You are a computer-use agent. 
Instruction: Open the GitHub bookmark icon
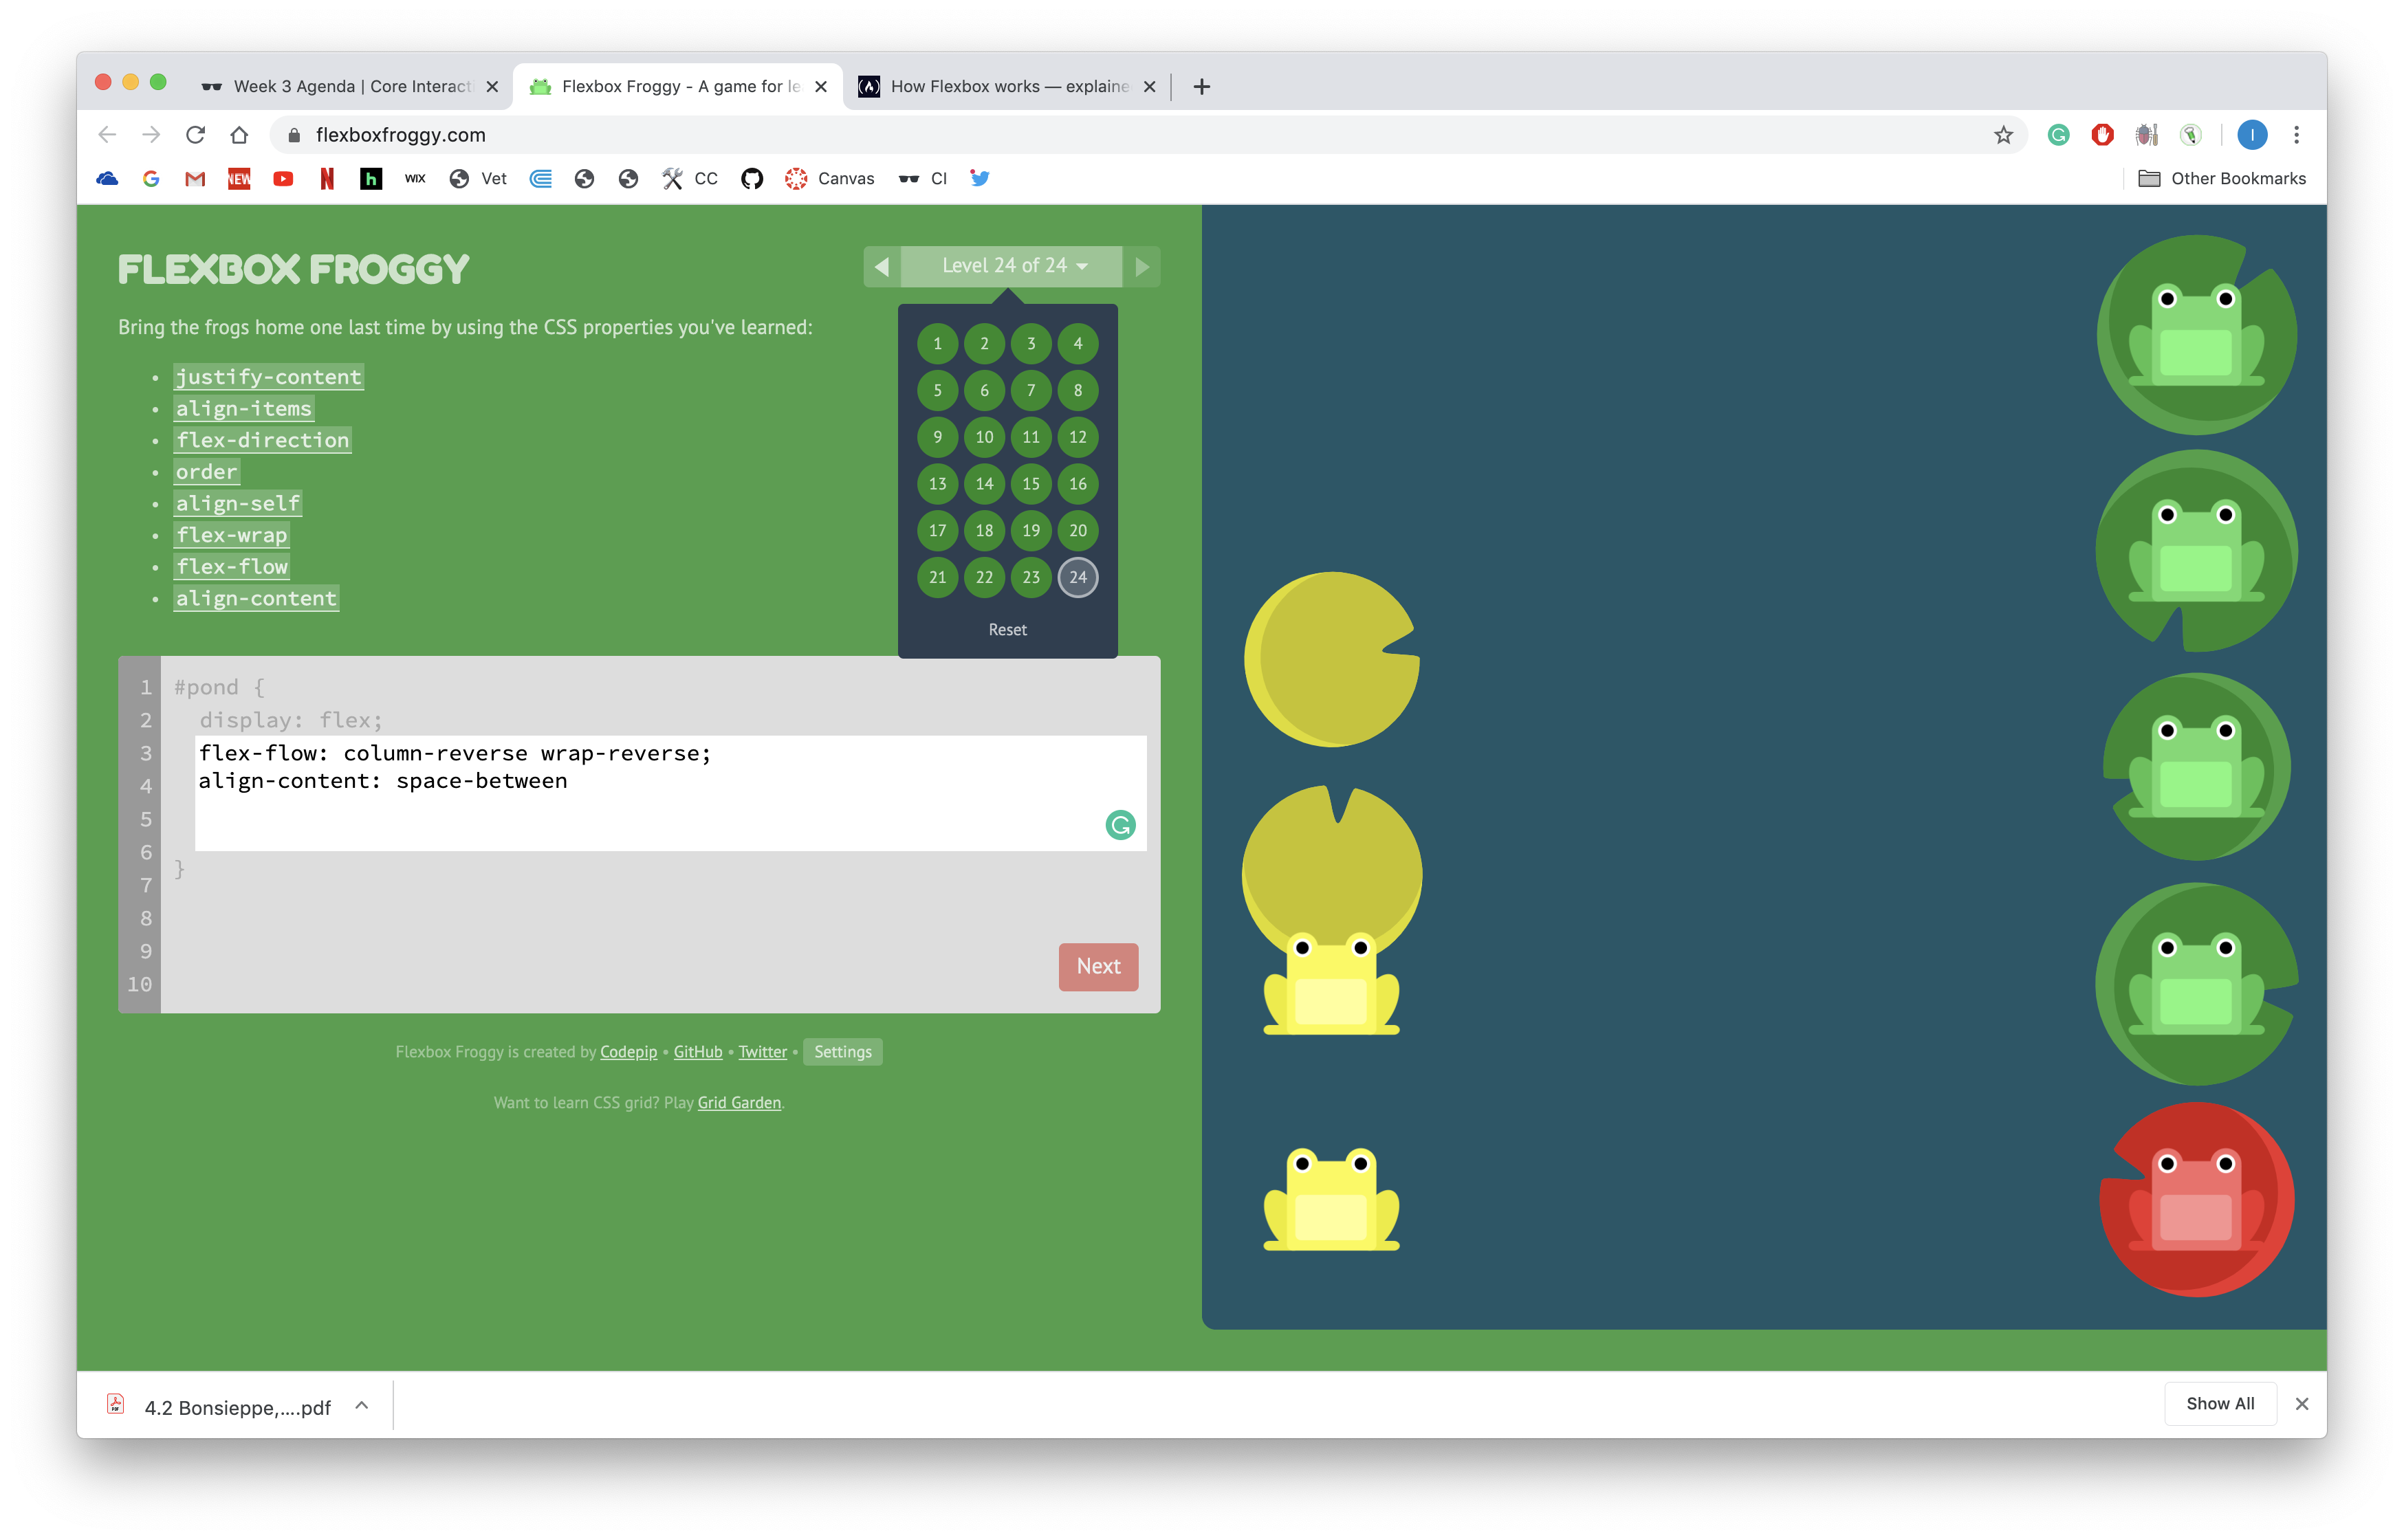point(752,179)
